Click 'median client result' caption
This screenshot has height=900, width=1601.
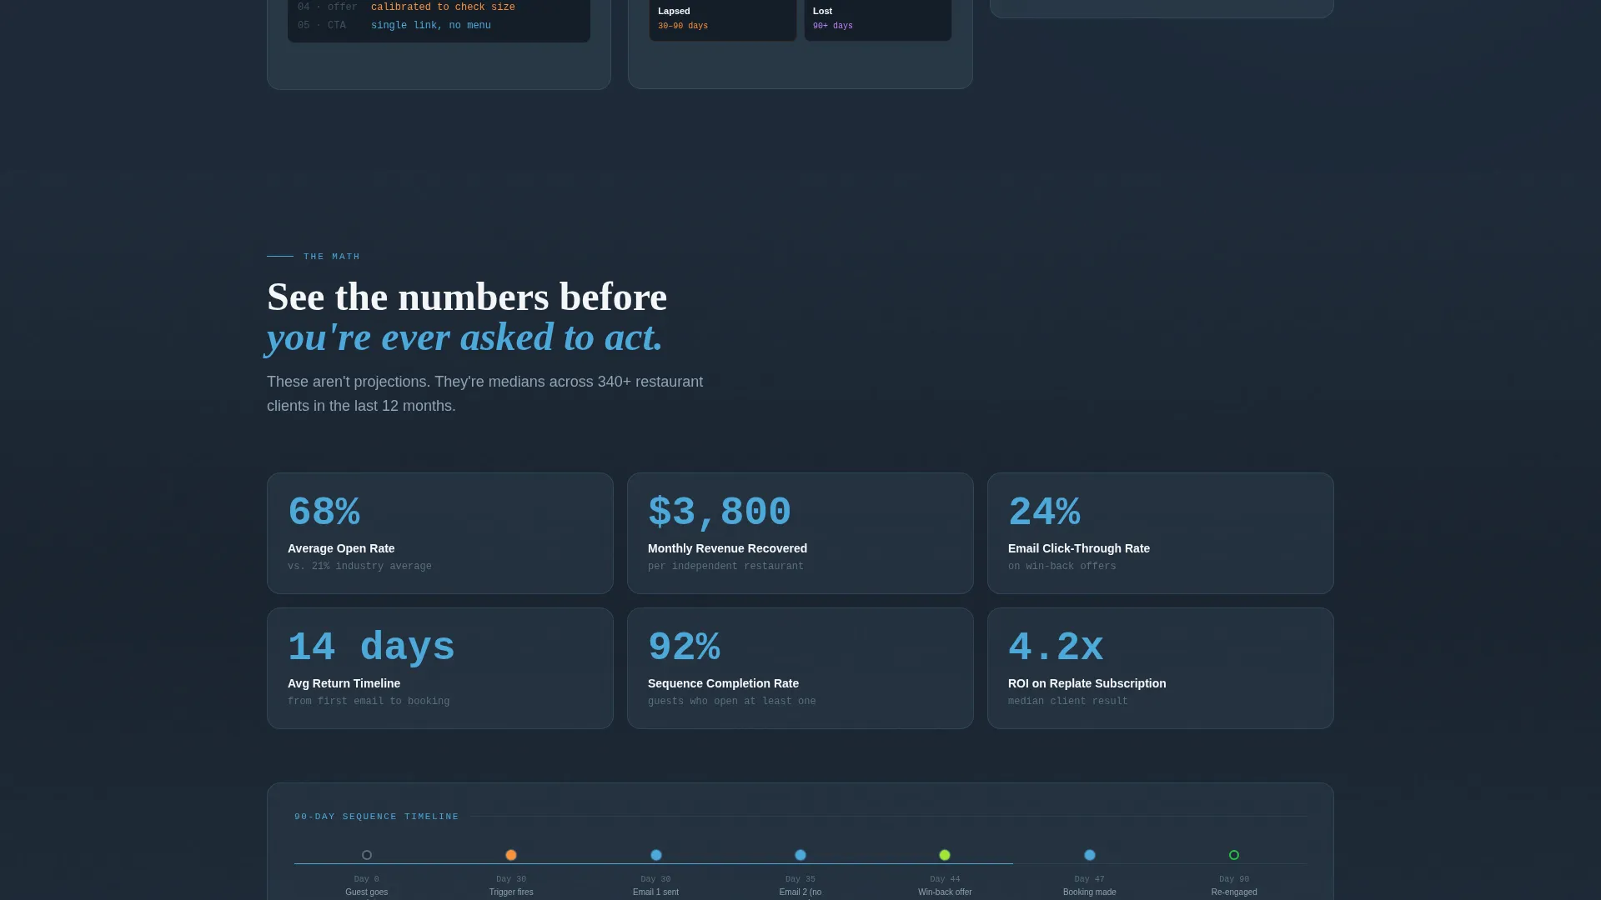click(x=1067, y=702)
